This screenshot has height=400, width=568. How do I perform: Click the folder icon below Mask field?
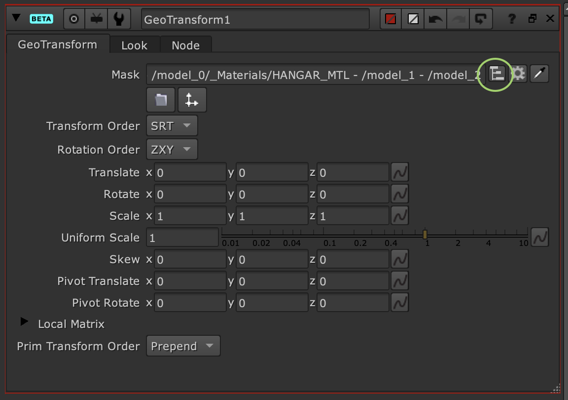(161, 100)
